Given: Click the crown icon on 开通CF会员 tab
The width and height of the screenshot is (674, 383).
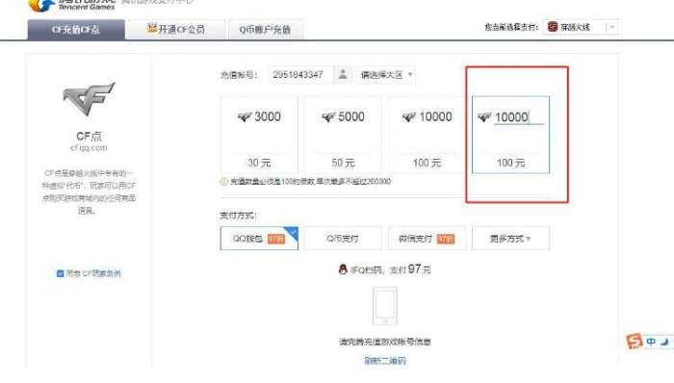Looking at the screenshot, I should (152, 28).
